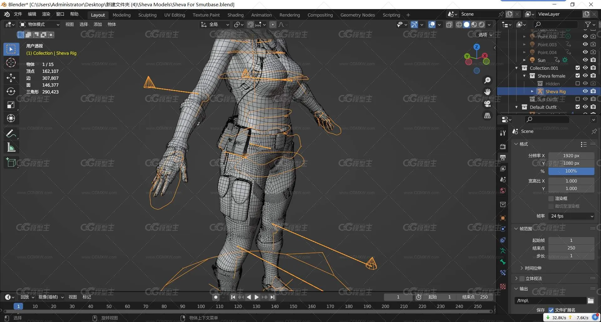Open the 渲染 render menu

(46, 14)
